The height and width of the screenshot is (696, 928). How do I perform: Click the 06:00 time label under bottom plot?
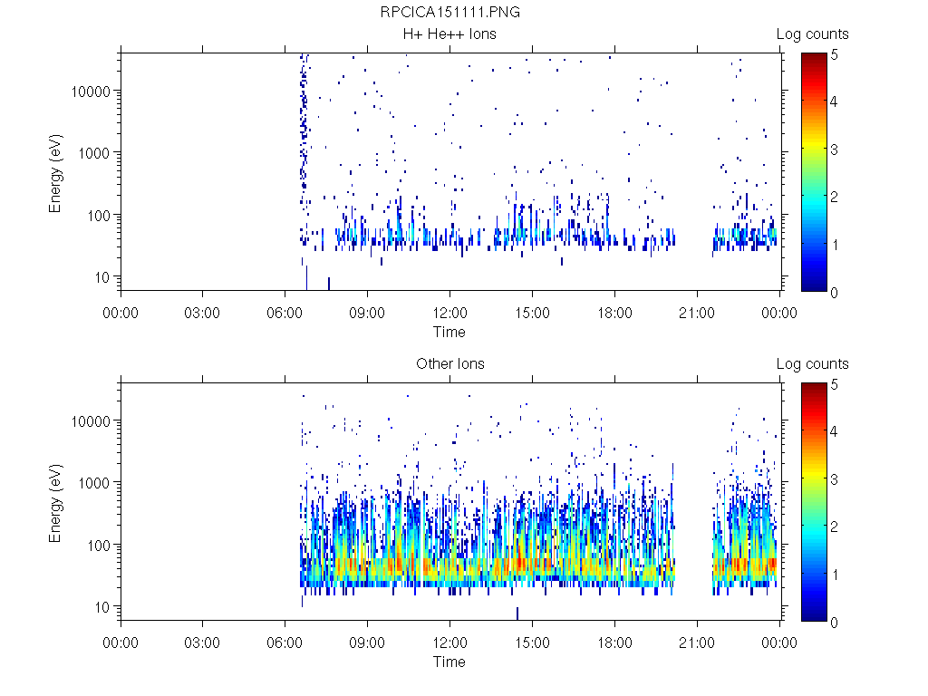285,643
